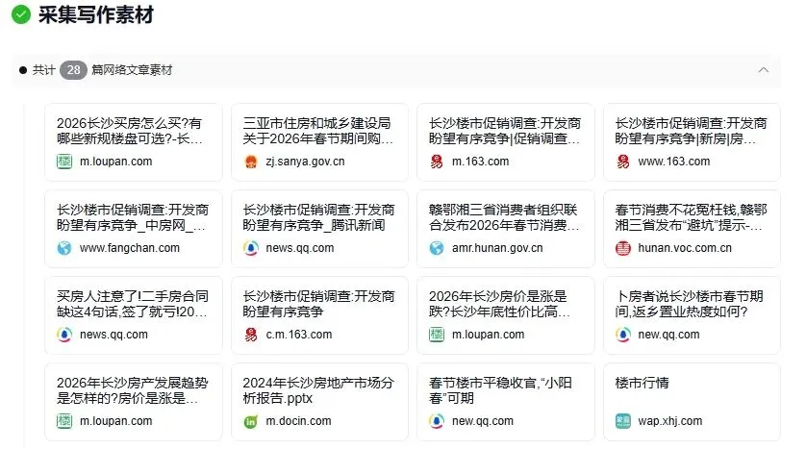Click the NetEase icon beside m.163.com
The height and width of the screenshot is (449, 806).
(437, 162)
